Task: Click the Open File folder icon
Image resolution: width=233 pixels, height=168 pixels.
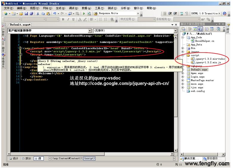Action: [x=21, y=14]
